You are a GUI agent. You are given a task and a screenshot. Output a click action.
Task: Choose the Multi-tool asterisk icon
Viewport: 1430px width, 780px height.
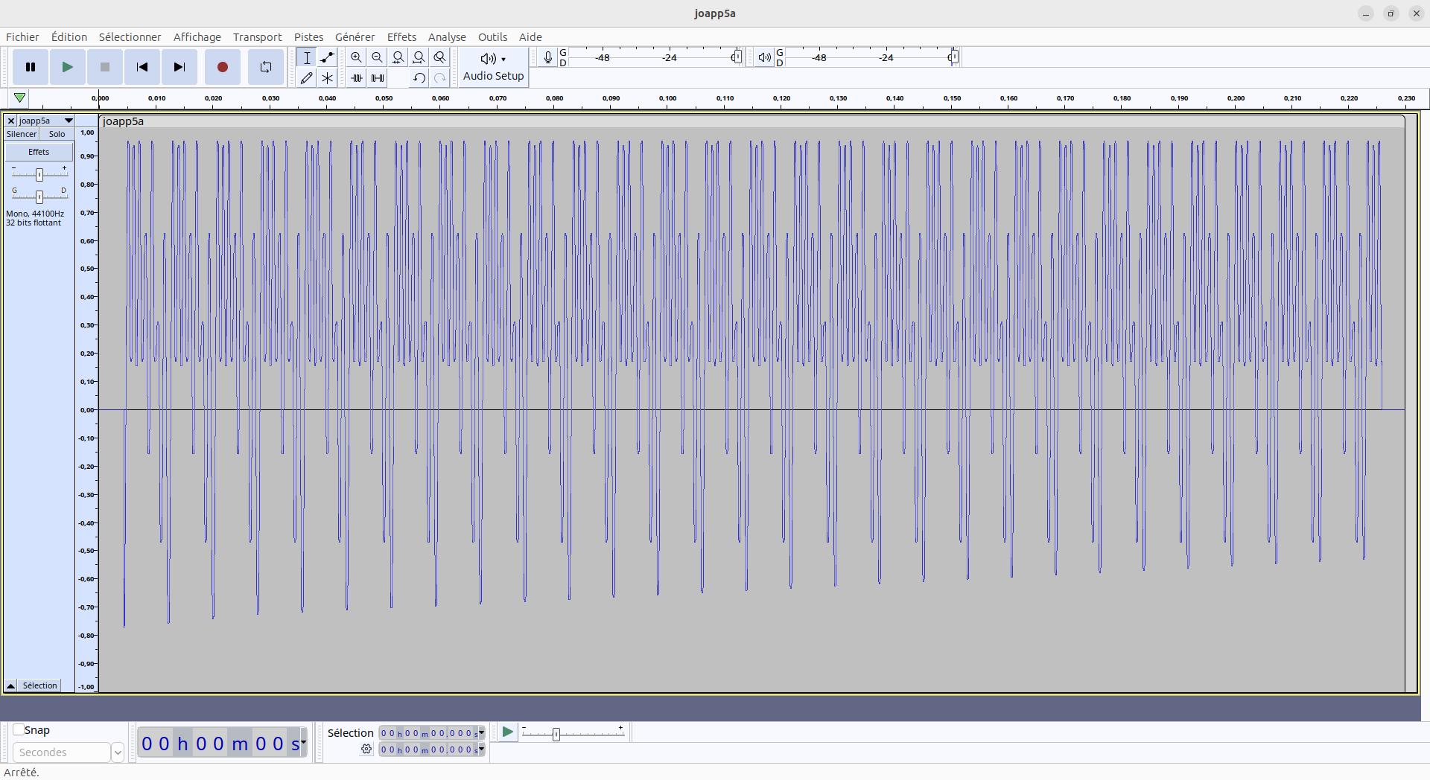[327, 78]
